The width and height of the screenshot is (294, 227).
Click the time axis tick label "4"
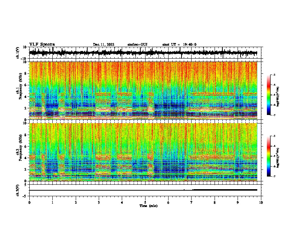click(x=122, y=203)
